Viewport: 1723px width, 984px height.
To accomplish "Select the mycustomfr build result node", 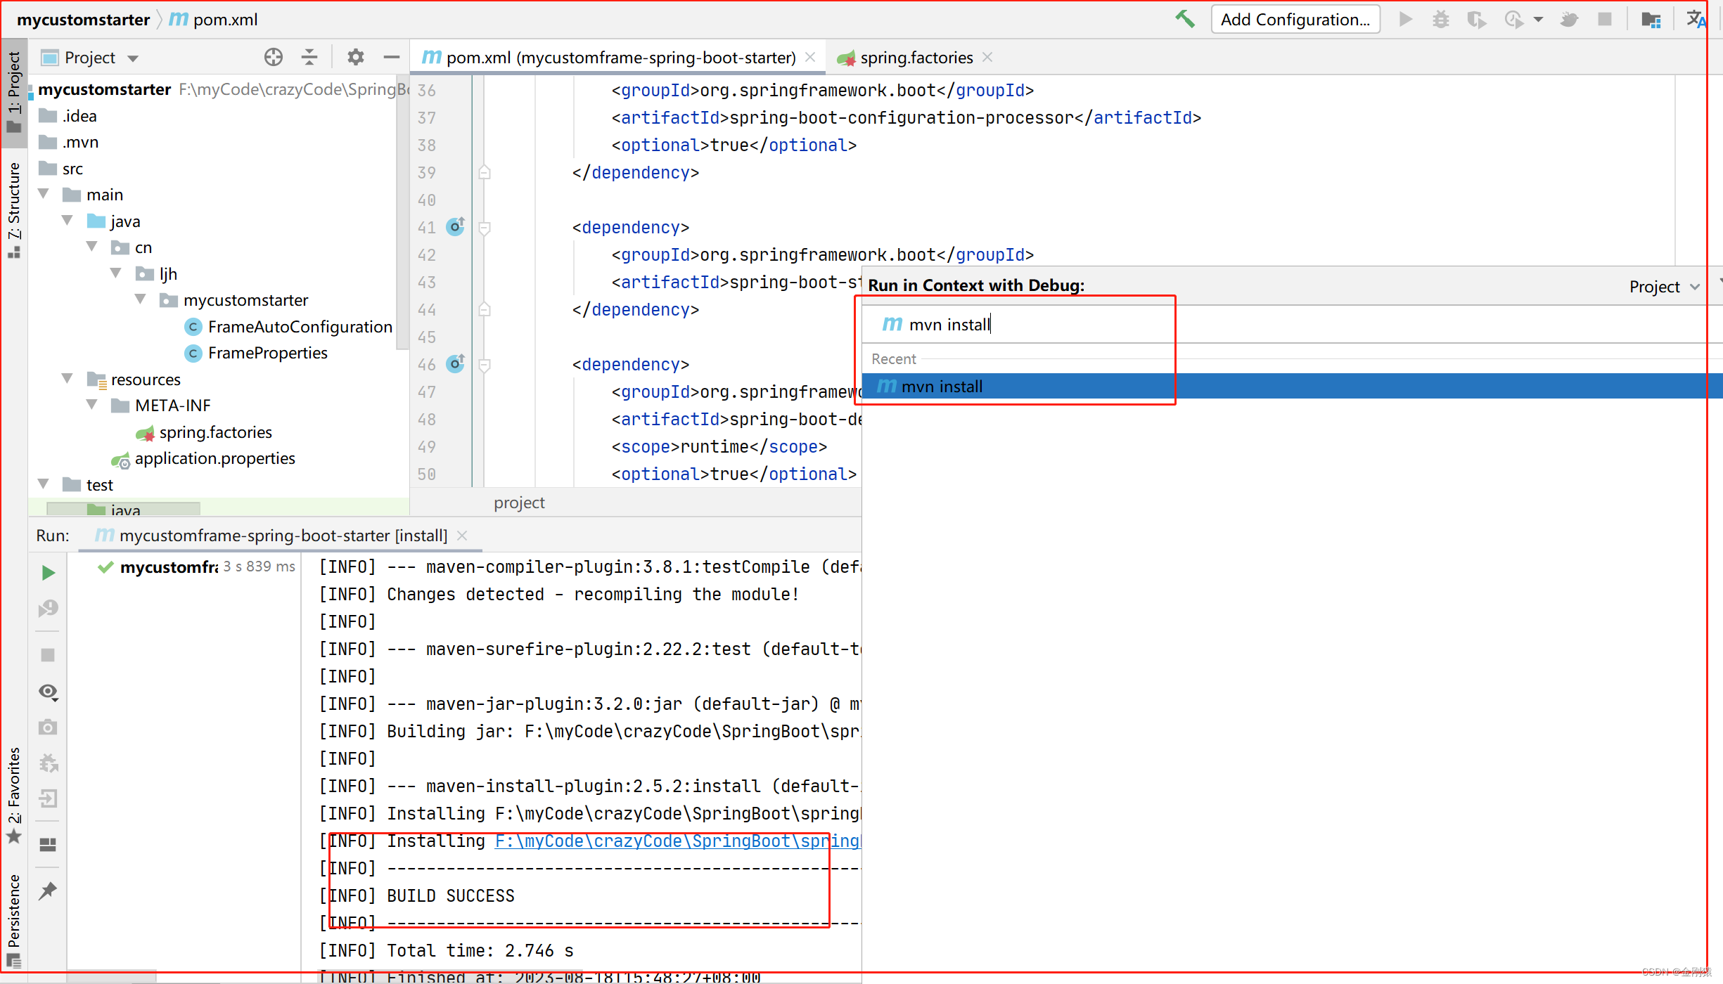I will click(196, 567).
